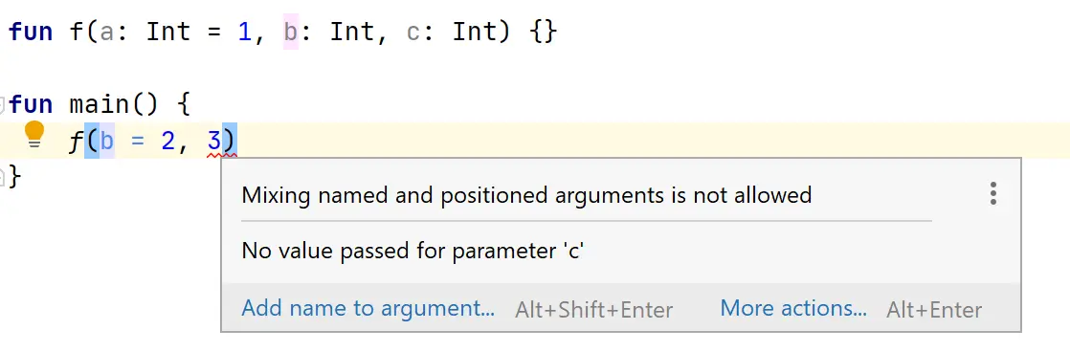
Task: Click the Add name to argument link
Action: pos(368,308)
